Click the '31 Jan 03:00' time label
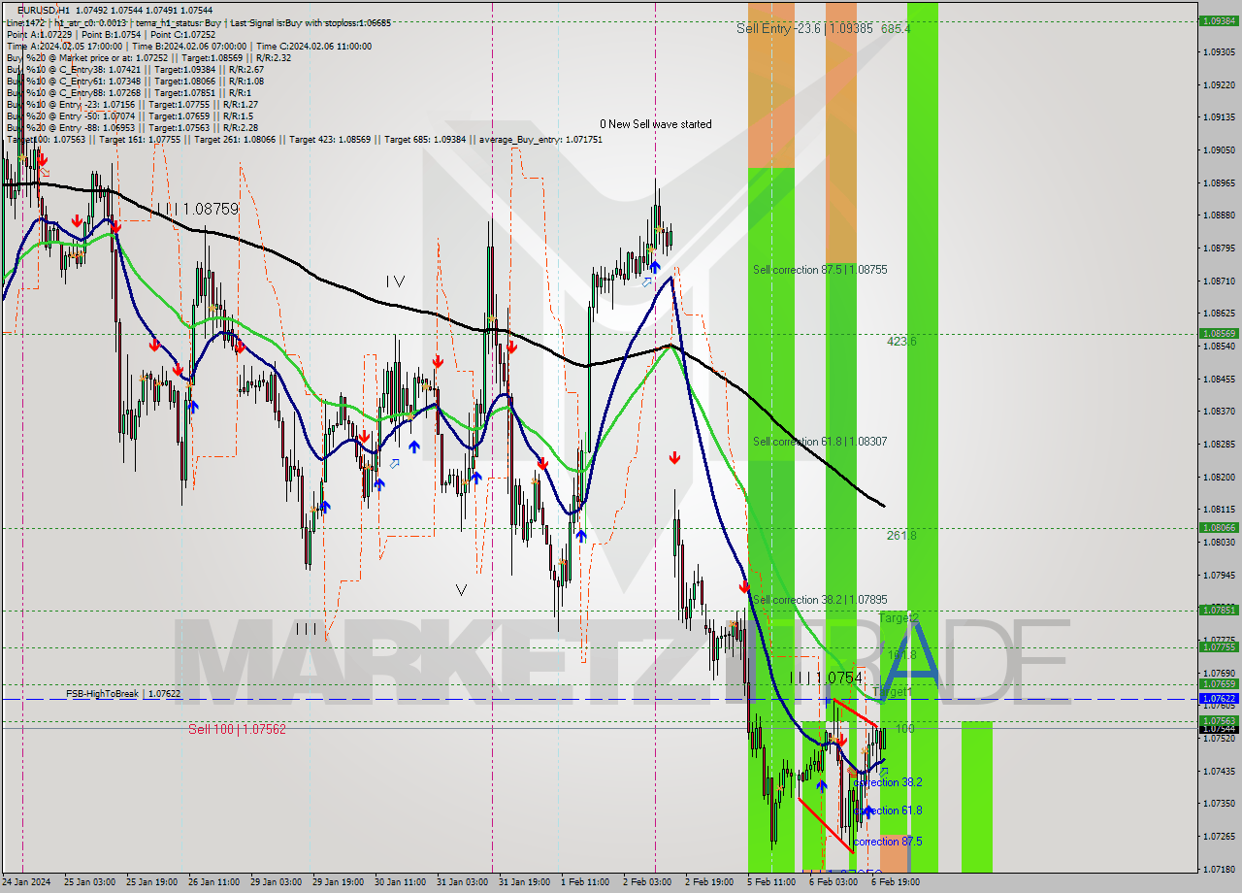 pos(463,882)
